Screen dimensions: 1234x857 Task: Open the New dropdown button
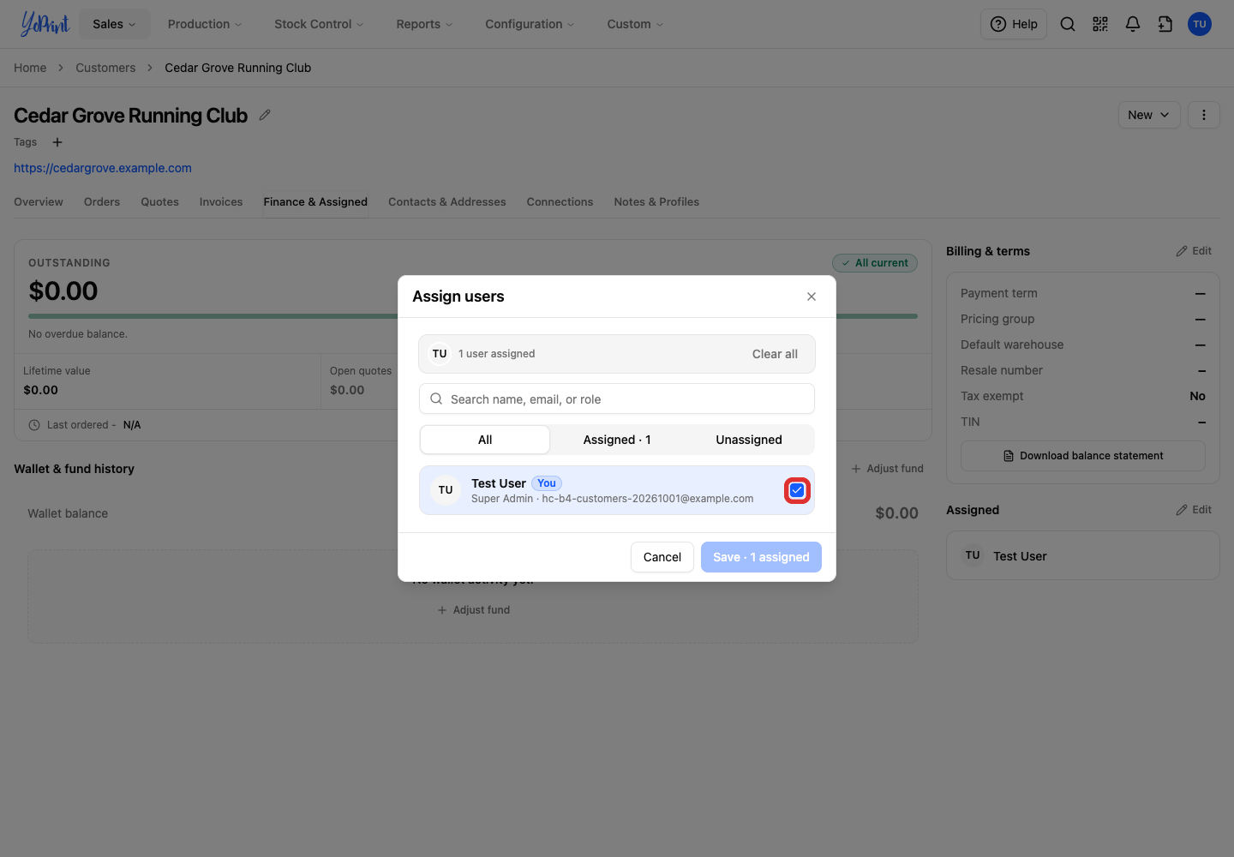(x=1149, y=115)
